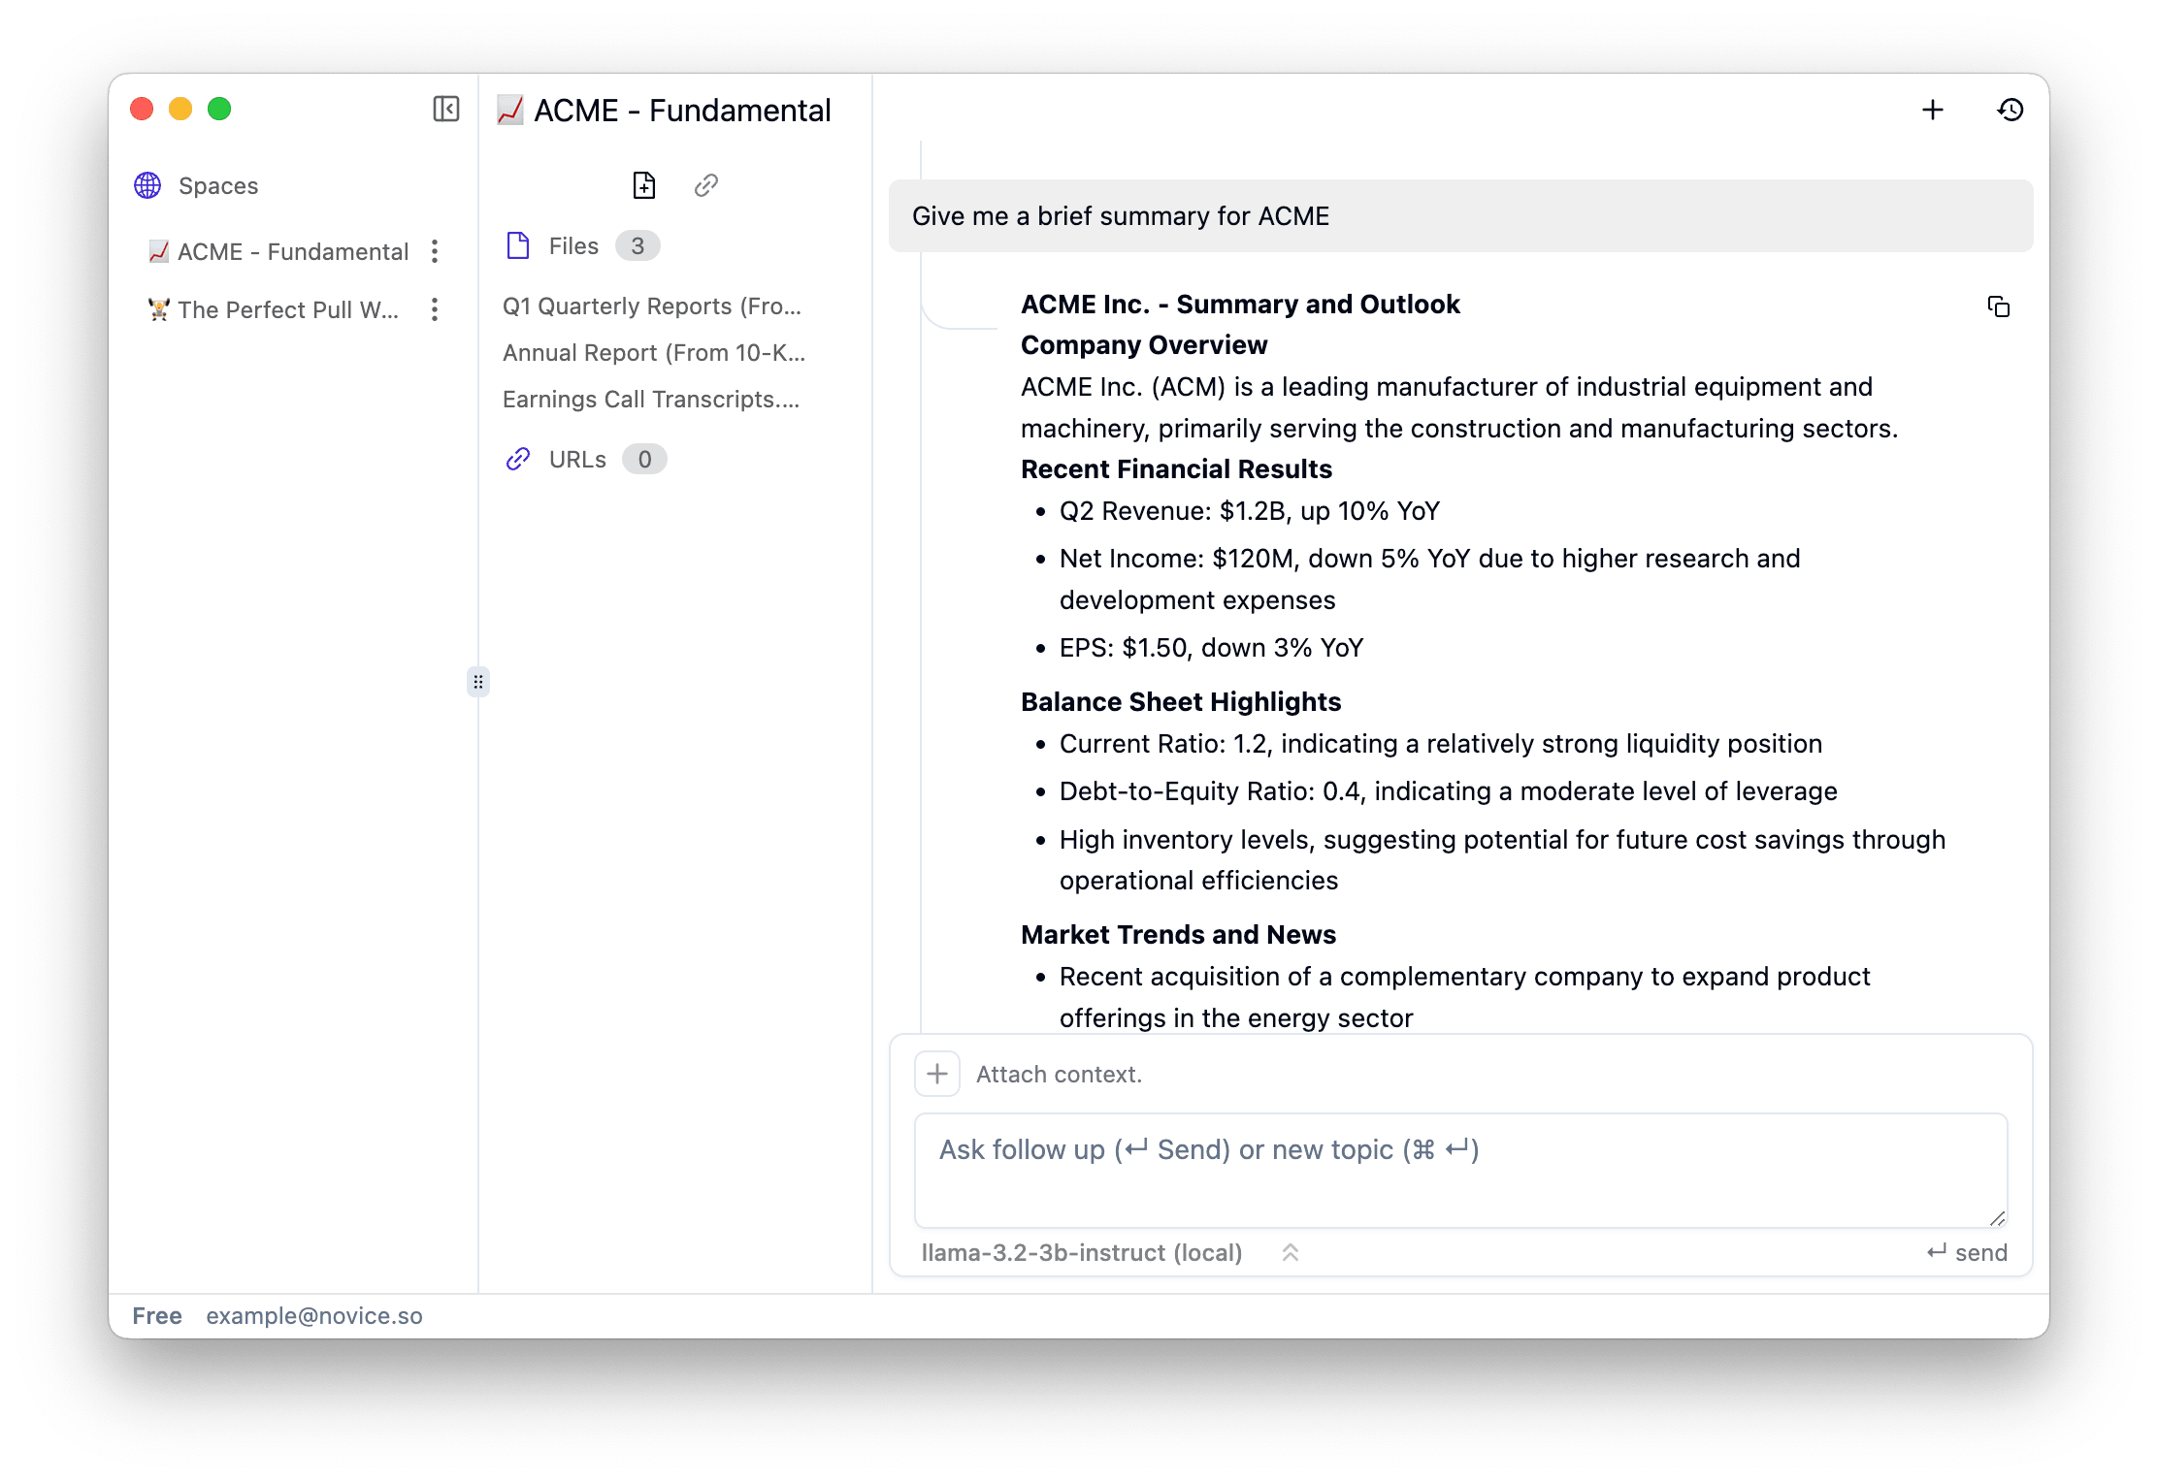Screen dimensions: 2158x1482
Task: Click the chart emoji beside the page title
Action: tap(510, 111)
